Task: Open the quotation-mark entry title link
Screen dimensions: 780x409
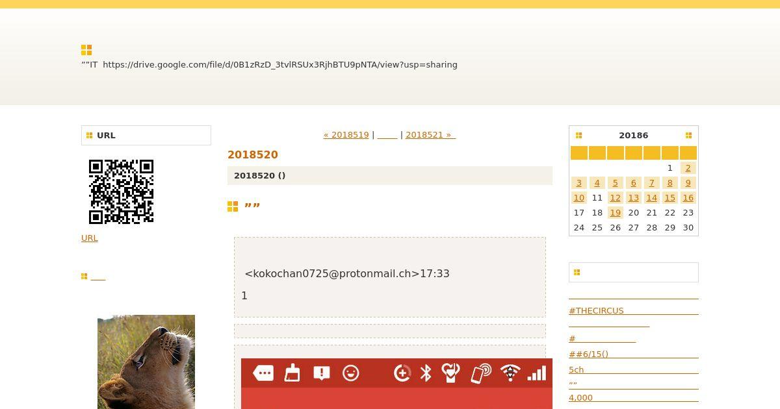Action: [252, 206]
